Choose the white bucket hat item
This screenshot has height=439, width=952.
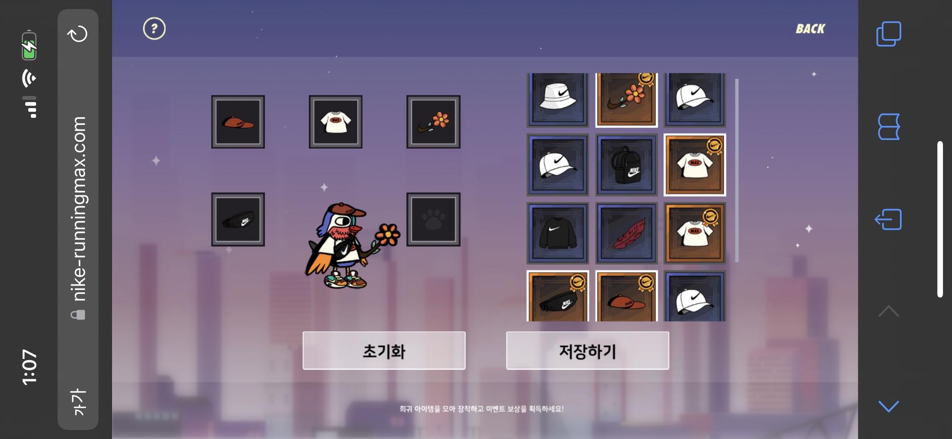557,99
